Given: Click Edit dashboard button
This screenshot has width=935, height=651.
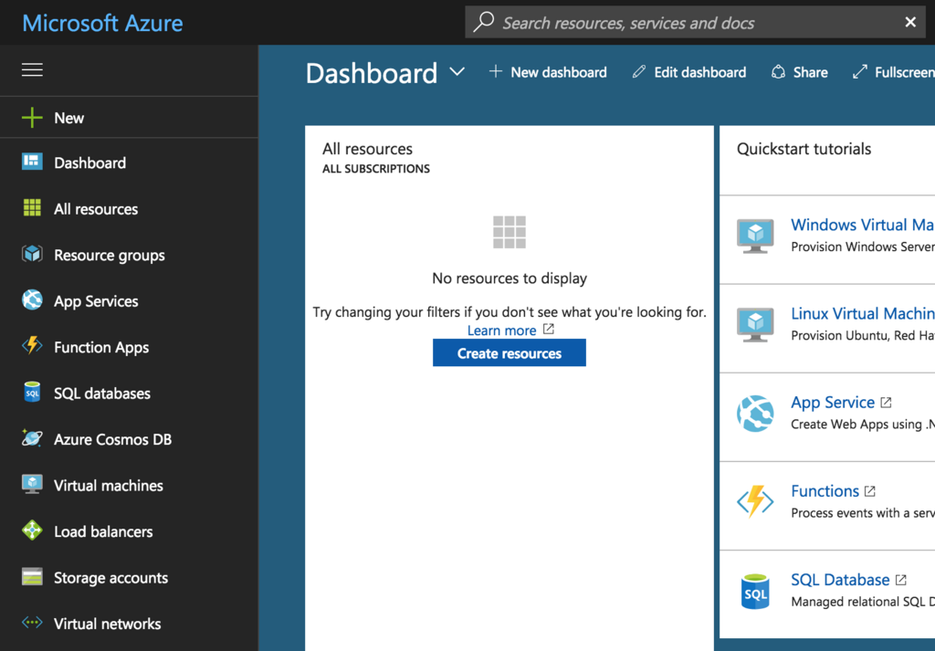Looking at the screenshot, I should pos(689,72).
